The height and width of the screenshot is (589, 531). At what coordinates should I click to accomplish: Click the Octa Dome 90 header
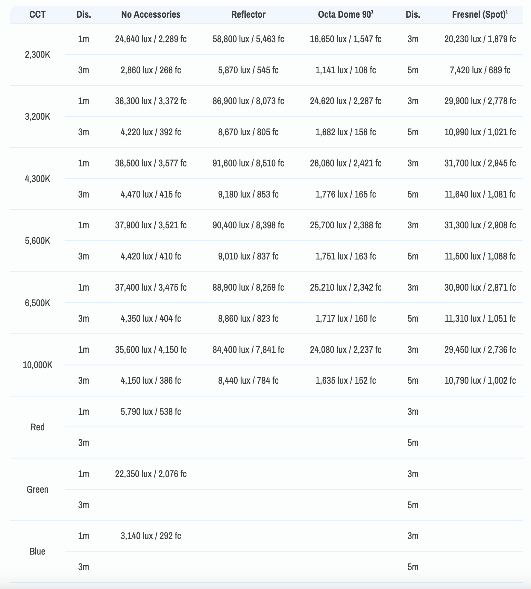[345, 14]
